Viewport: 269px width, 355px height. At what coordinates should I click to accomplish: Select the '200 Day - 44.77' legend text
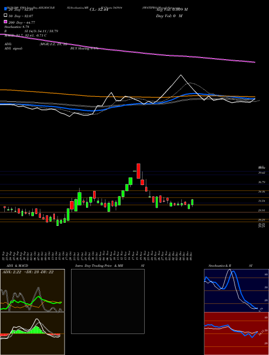point(22,23)
